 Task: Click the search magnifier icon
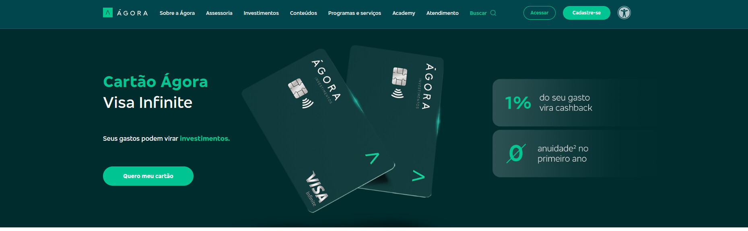tap(493, 13)
